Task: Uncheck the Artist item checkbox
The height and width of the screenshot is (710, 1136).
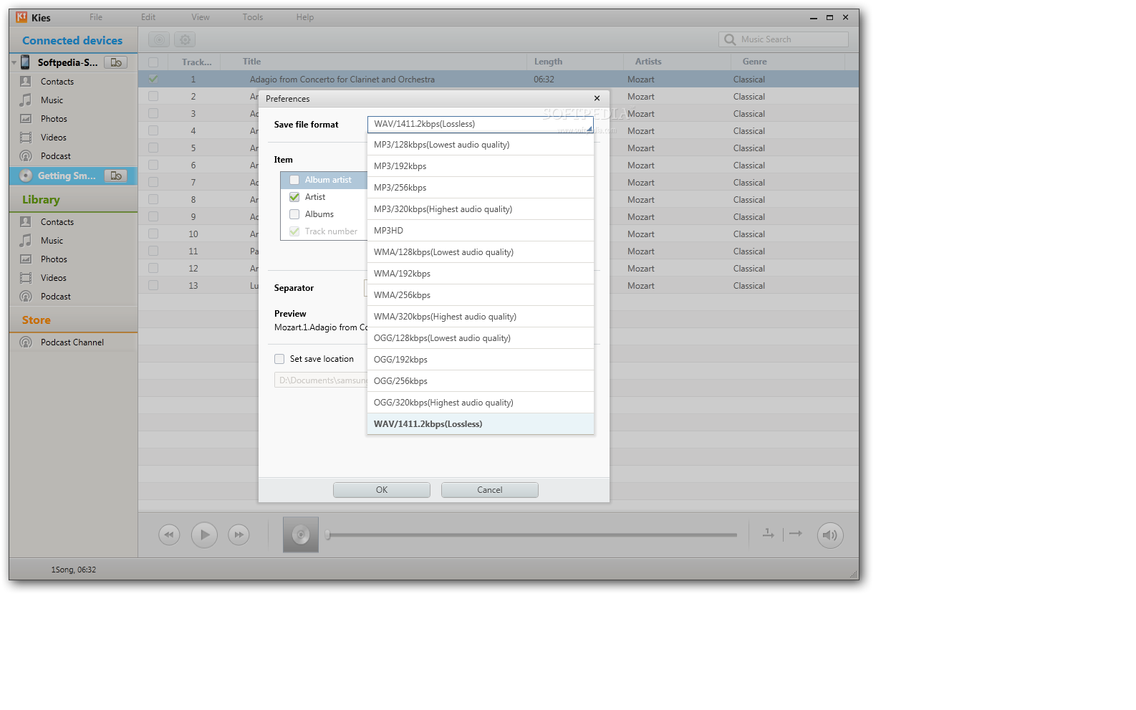Action: (294, 197)
